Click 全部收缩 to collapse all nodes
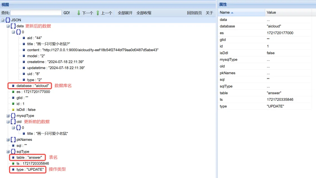 [144, 13]
